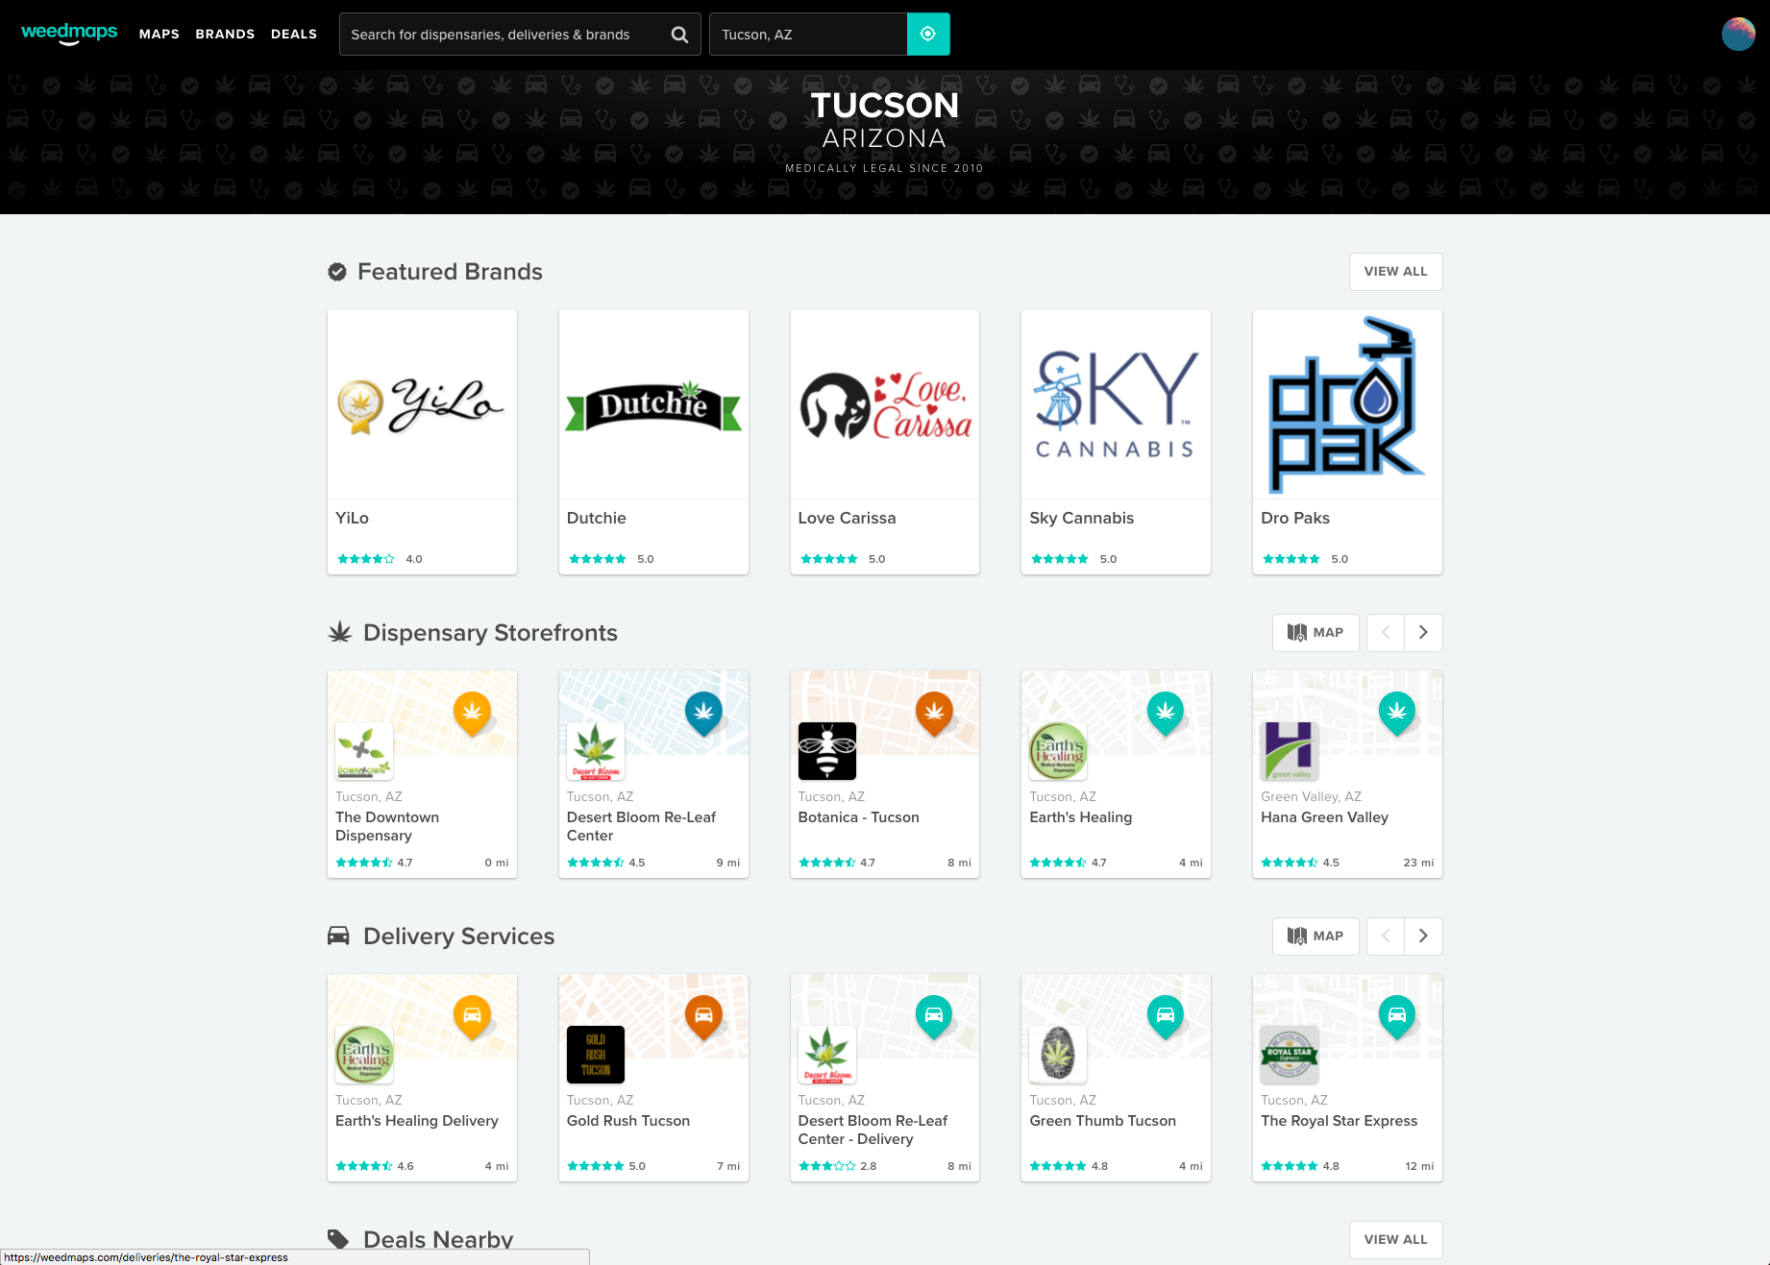Open the Dutchie brand logo
1770x1265 pixels.
tap(653, 404)
